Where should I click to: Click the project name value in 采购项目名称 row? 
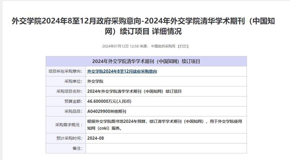134,92
